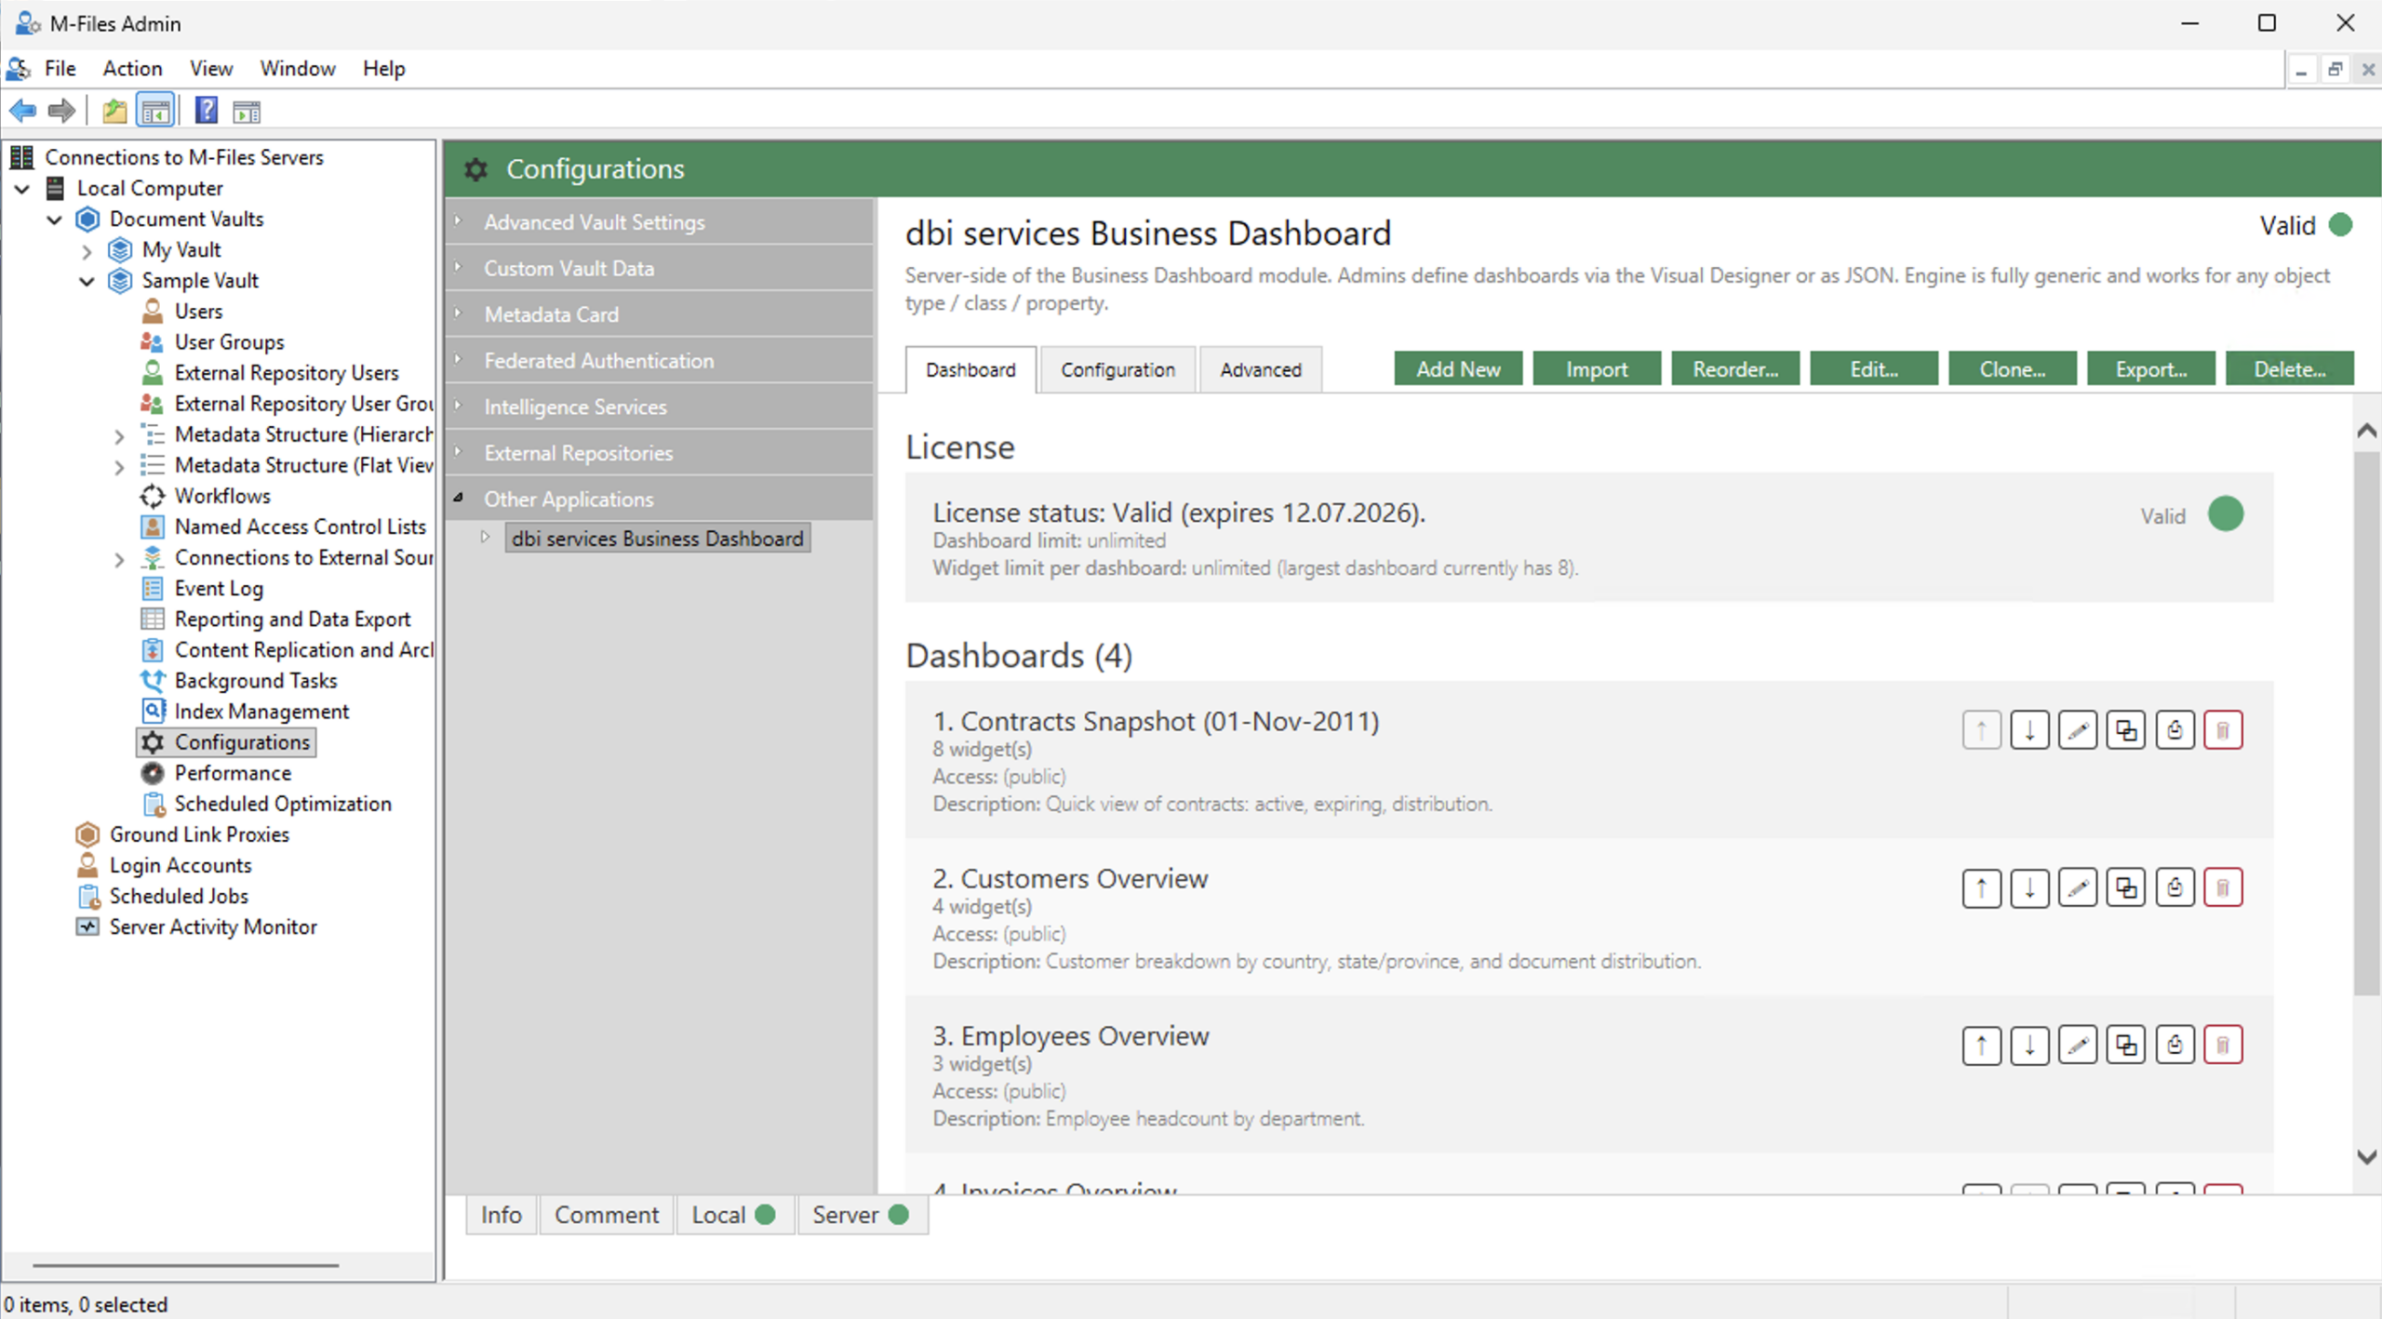Delete Employees Overview with red trash icon
The width and height of the screenshot is (2382, 1319).
click(x=2223, y=1045)
